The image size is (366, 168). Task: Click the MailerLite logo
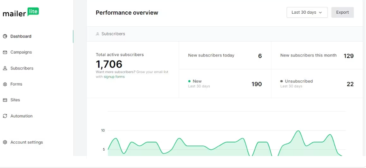point(21,13)
